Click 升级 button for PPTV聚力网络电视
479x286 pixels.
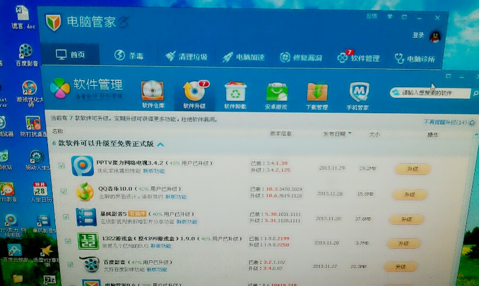pyautogui.click(x=412, y=169)
